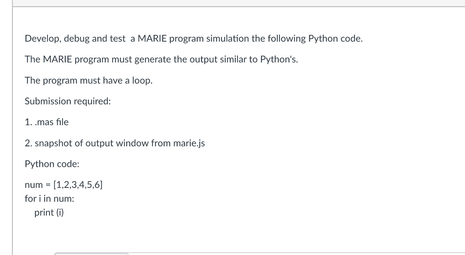
Task: Click the '1. .mas file' list item
Action: pyautogui.click(x=46, y=122)
